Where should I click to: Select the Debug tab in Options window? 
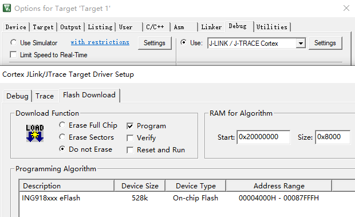pyautogui.click(x=239, y=26)
